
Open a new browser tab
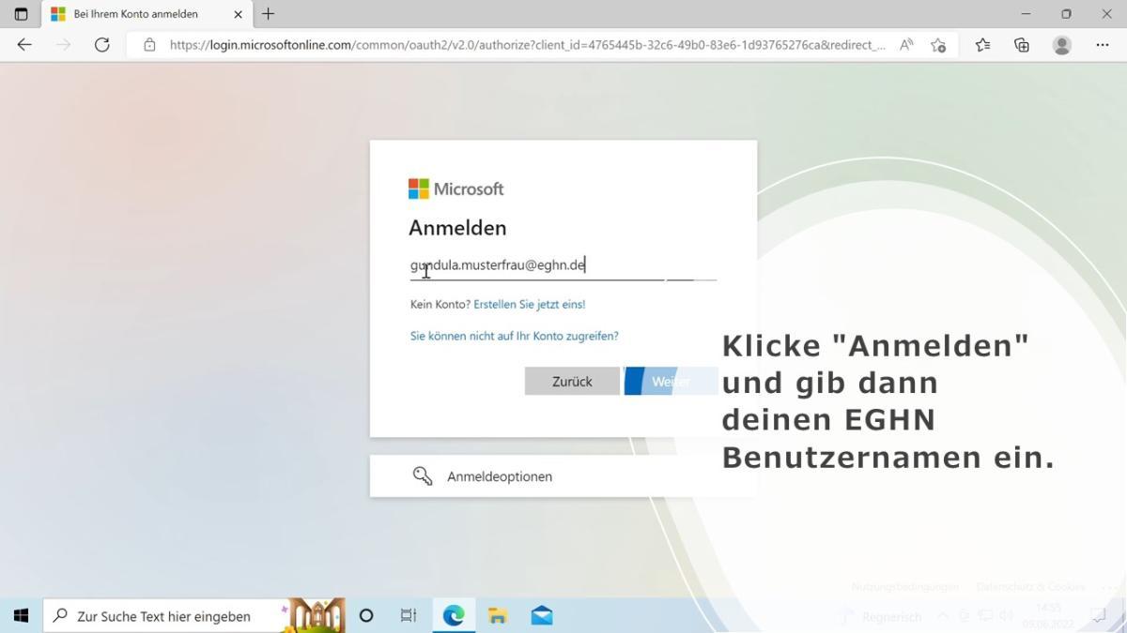pyautogui.click(x=269, y=14)
